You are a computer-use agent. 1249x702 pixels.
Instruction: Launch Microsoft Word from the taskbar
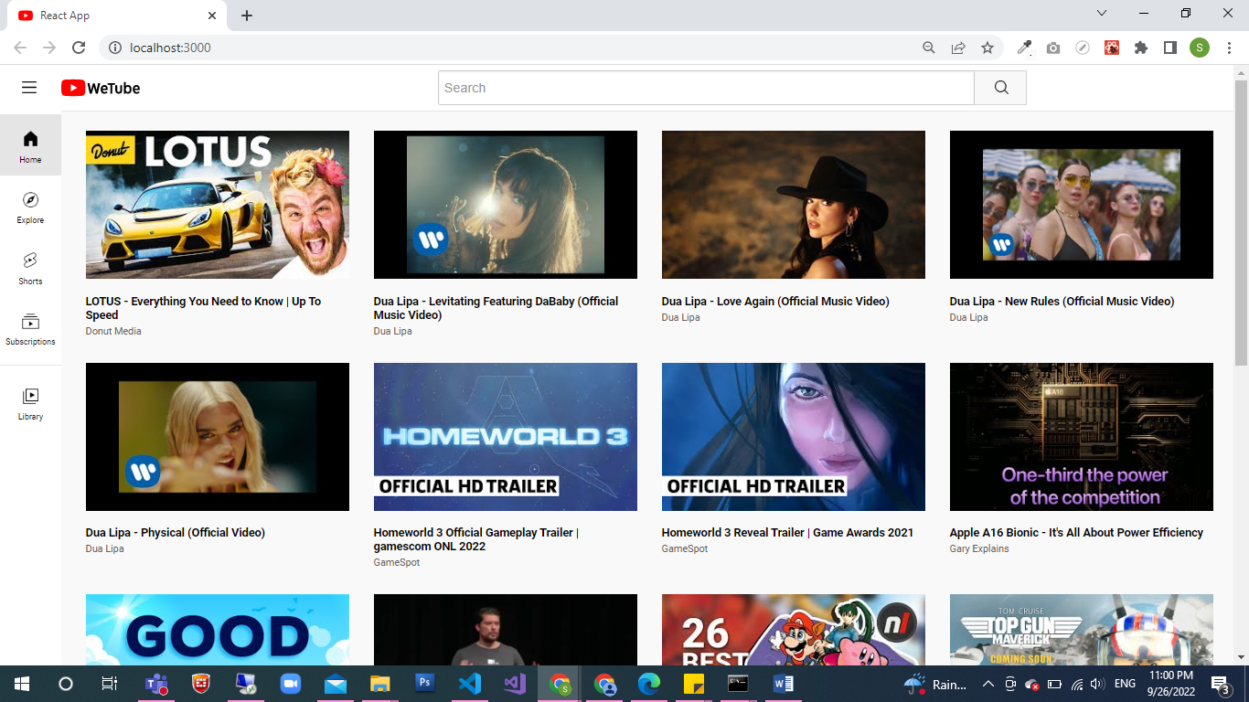coord(783,684)
